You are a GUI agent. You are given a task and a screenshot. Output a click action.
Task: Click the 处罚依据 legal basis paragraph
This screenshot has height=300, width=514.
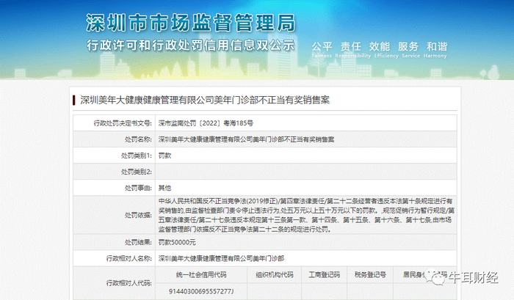tap(306, 215)
